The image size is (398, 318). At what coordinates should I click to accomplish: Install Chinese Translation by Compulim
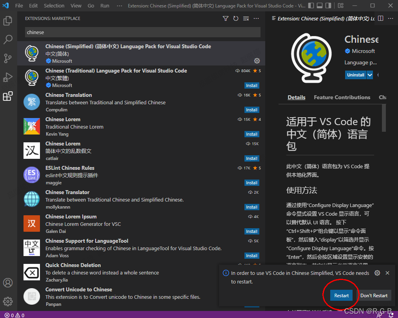pos(251,110)
